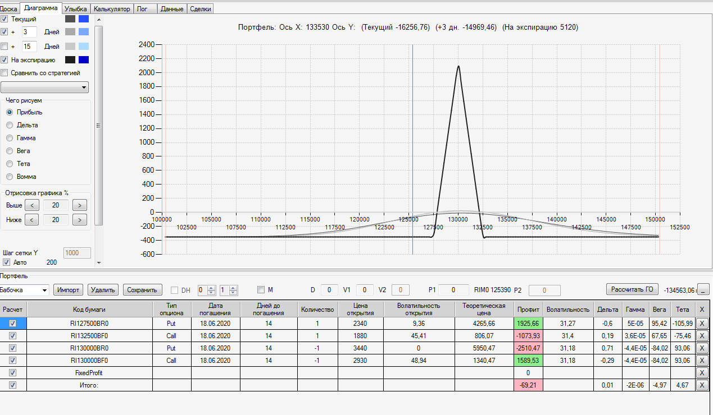
Task: Enable Сравнить со стратегией checkbox
Action: tap(4, 73)
